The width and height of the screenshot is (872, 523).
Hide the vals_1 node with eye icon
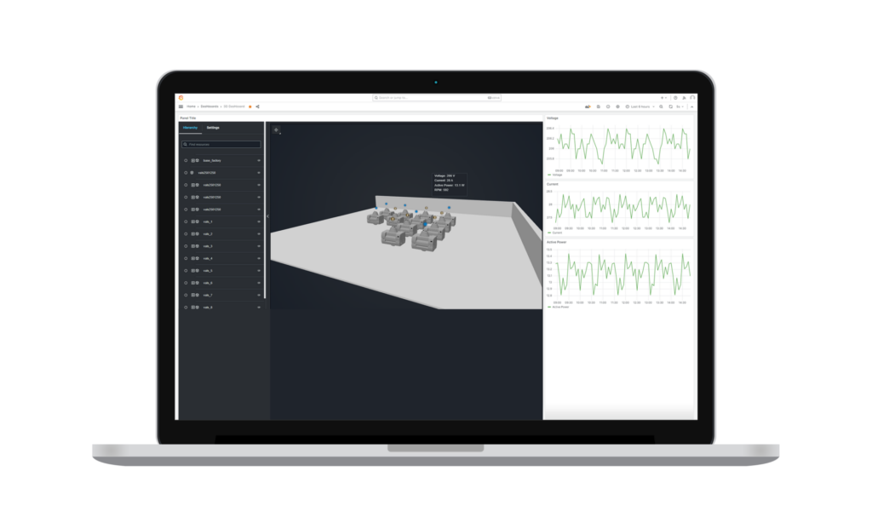point(258,221)
